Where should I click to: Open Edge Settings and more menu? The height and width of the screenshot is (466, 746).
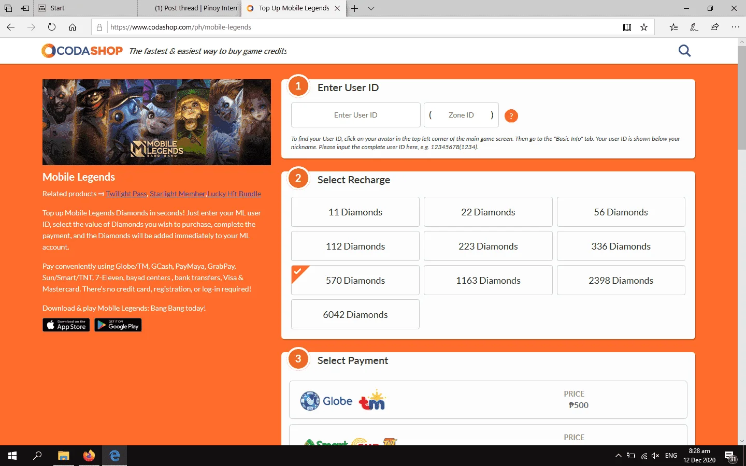pos(736,27)
